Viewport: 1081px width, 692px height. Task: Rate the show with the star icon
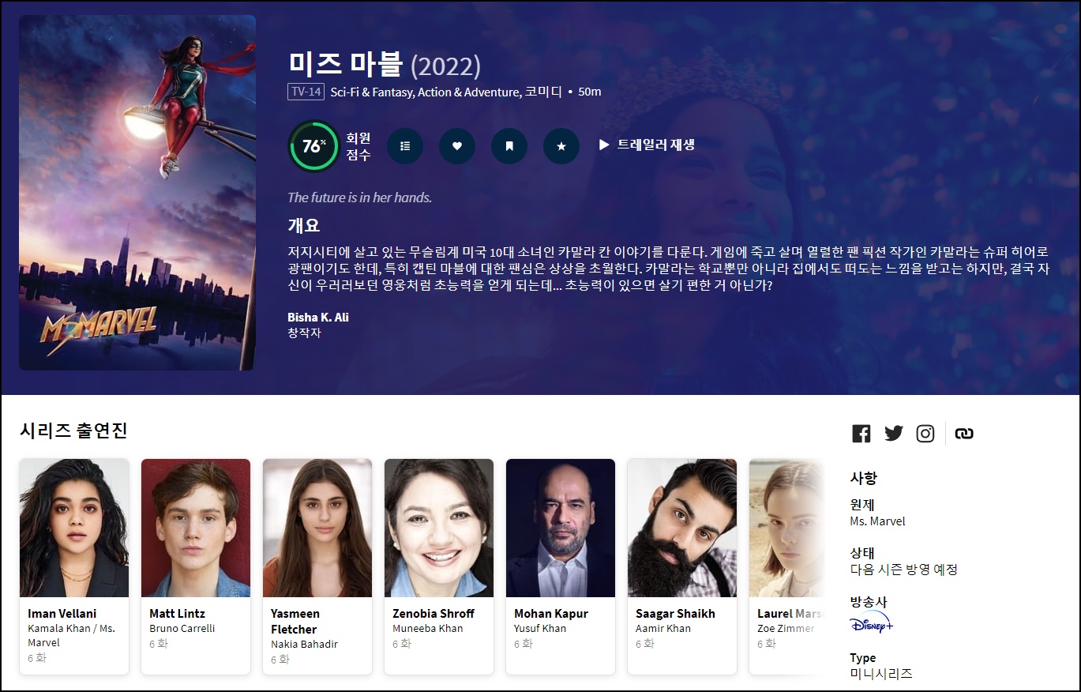tap(561, 146)
